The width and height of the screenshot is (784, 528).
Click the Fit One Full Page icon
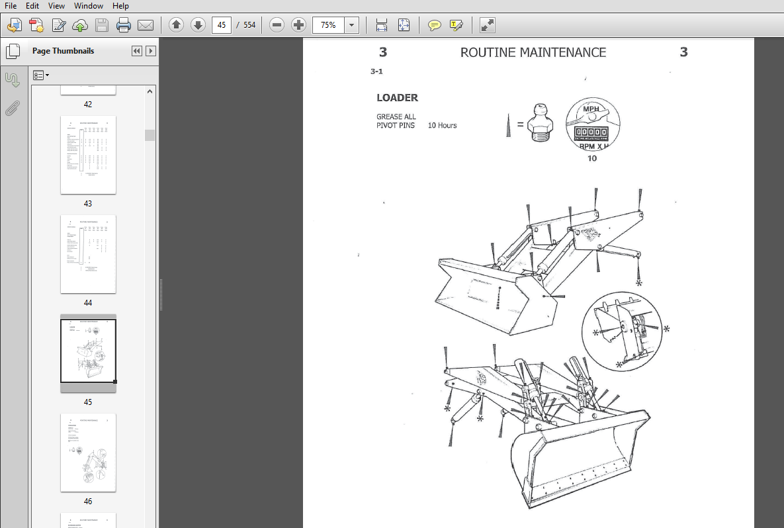[x=404, y=25]
